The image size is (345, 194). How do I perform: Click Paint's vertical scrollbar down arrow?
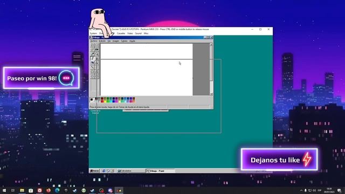211,94
